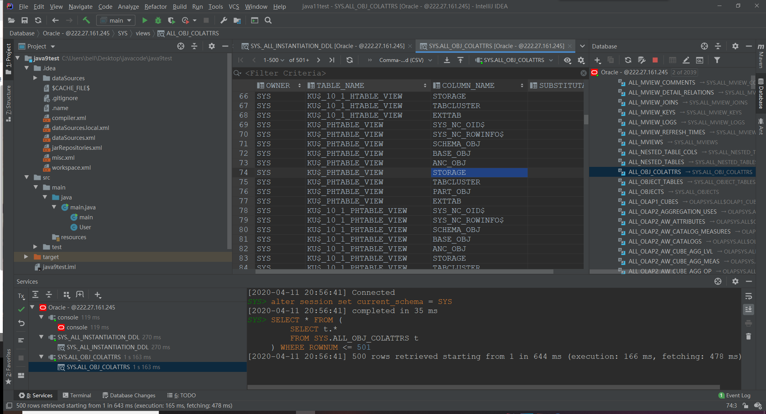The width and height of the screenshot is (766, 414).
Task: Add a service with the plus icon
Action: pos(98,294)
